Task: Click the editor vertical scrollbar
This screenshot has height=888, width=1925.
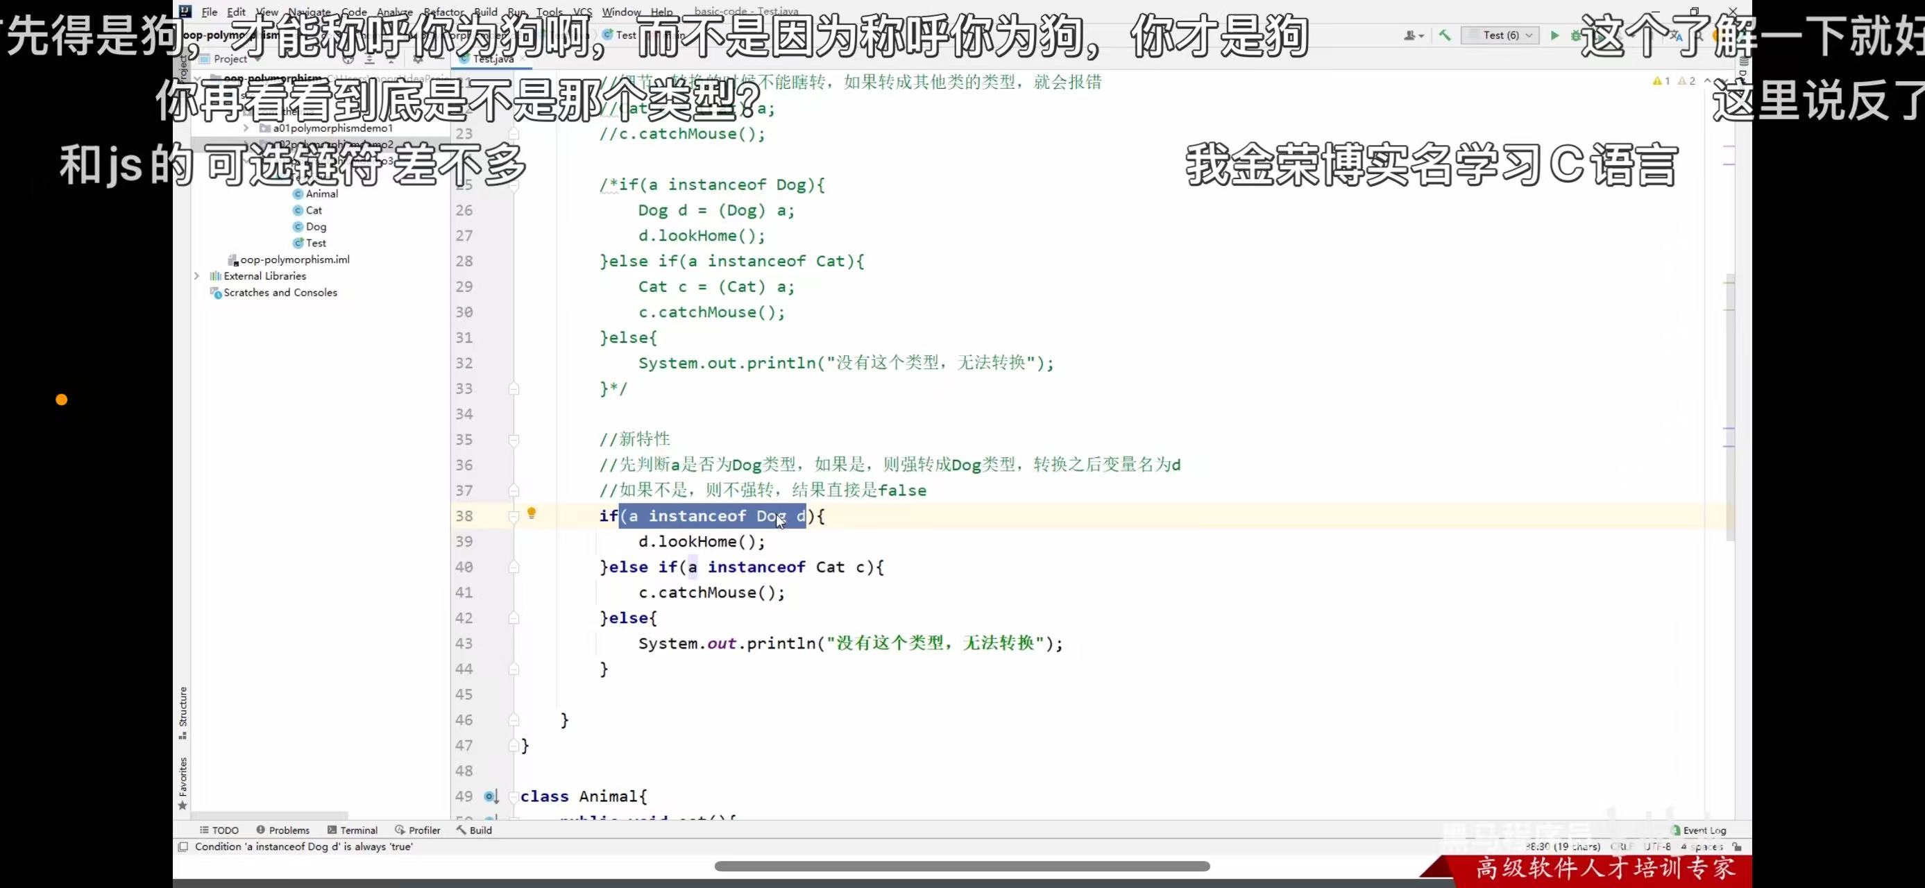Action: [1730, 407]
